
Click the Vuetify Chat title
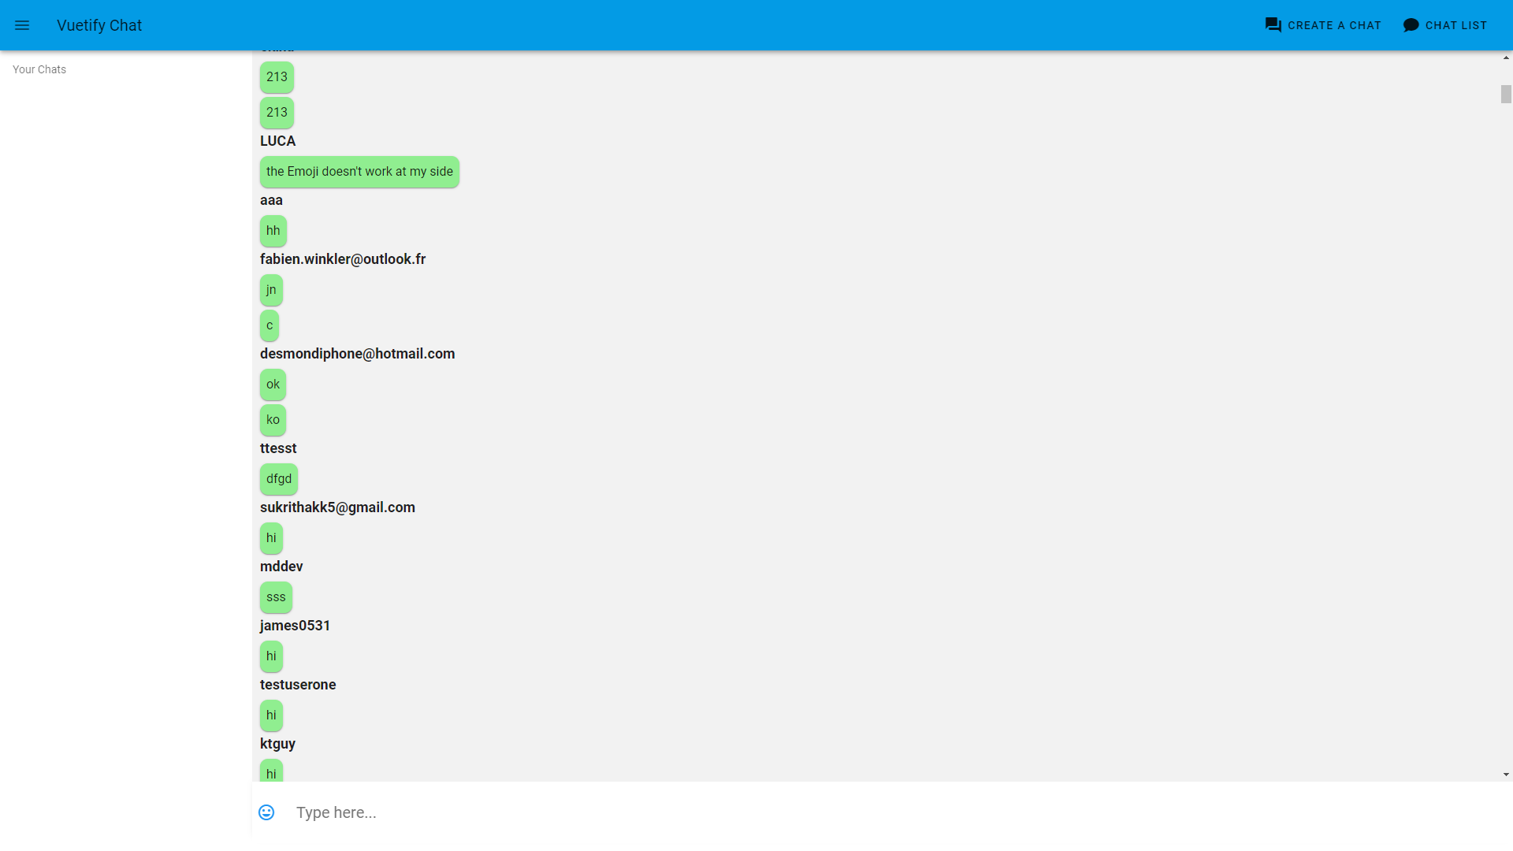[x=99, y=25]
